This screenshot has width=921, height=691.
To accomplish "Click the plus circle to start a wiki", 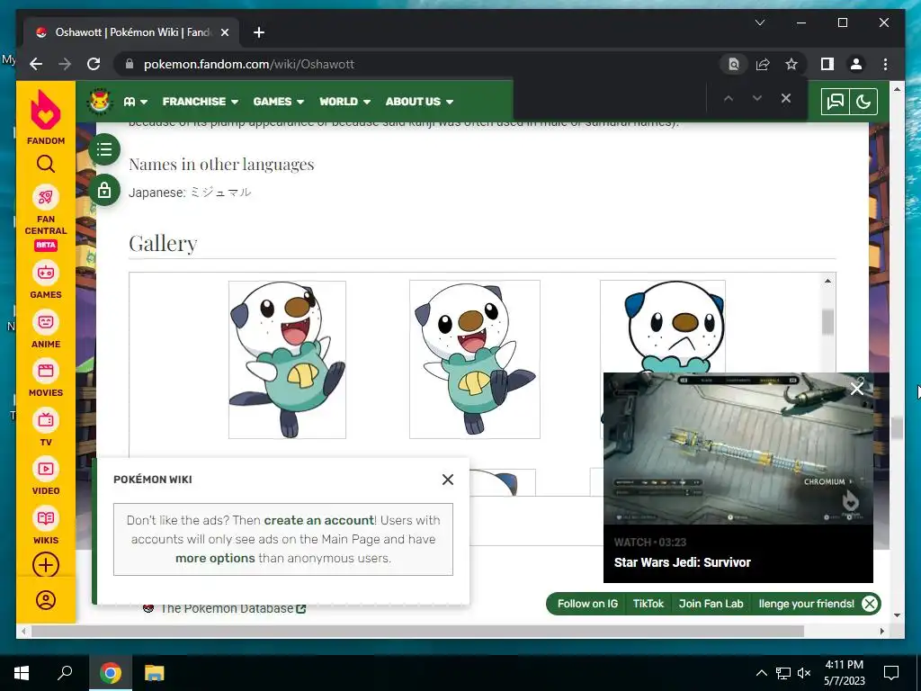I will coord(46,565).
